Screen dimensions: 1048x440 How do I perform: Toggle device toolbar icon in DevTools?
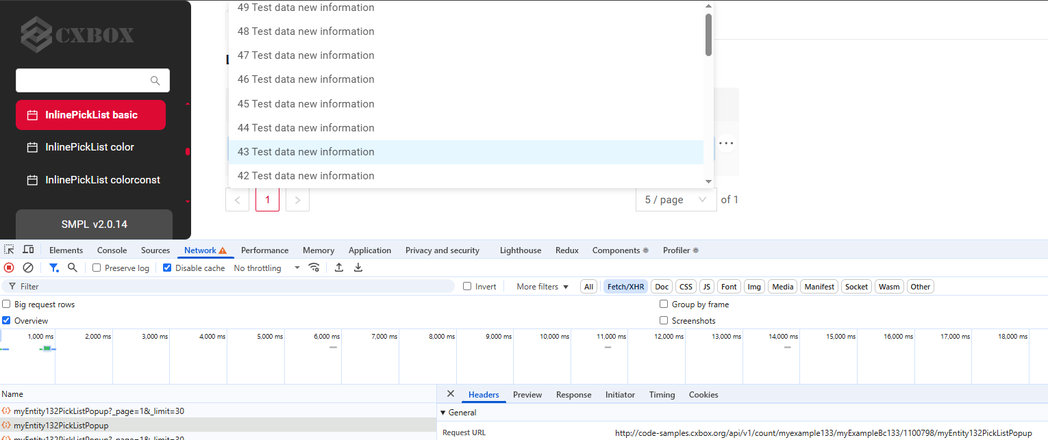28,250
